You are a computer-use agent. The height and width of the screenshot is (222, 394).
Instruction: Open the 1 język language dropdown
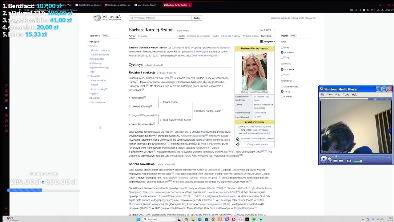(x=267, y=30)
